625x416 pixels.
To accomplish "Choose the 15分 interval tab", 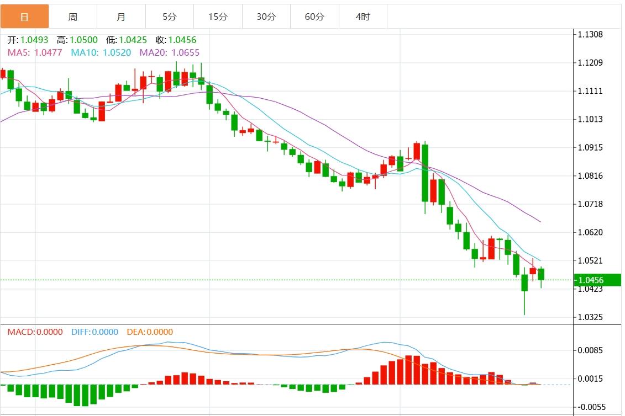I will pos(218,17).
